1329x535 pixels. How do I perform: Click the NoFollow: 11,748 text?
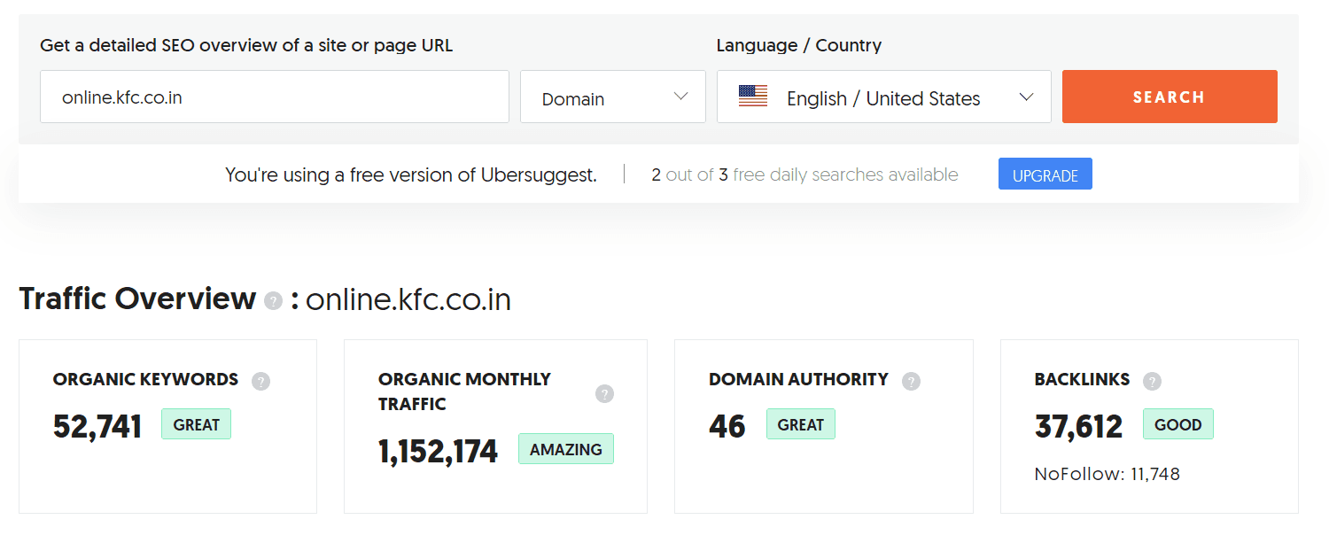pyautogui.click(x=1107, y=474)
